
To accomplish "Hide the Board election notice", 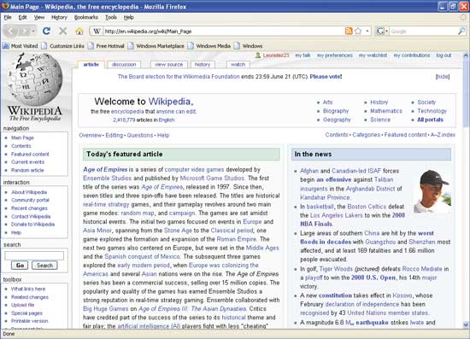I will coord(443,77).
